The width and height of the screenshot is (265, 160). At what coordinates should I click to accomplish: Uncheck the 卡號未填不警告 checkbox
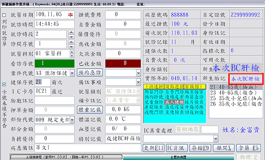click(4, 84)
